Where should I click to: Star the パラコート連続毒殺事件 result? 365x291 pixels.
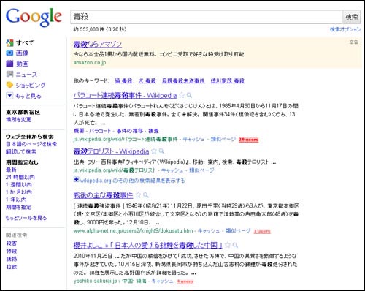[182, 95]
